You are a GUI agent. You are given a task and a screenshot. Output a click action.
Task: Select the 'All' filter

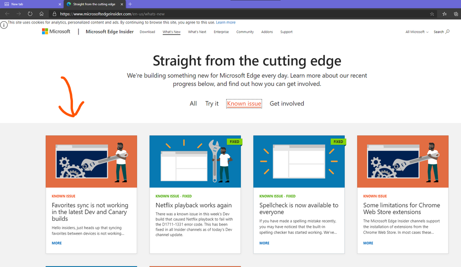193,103
